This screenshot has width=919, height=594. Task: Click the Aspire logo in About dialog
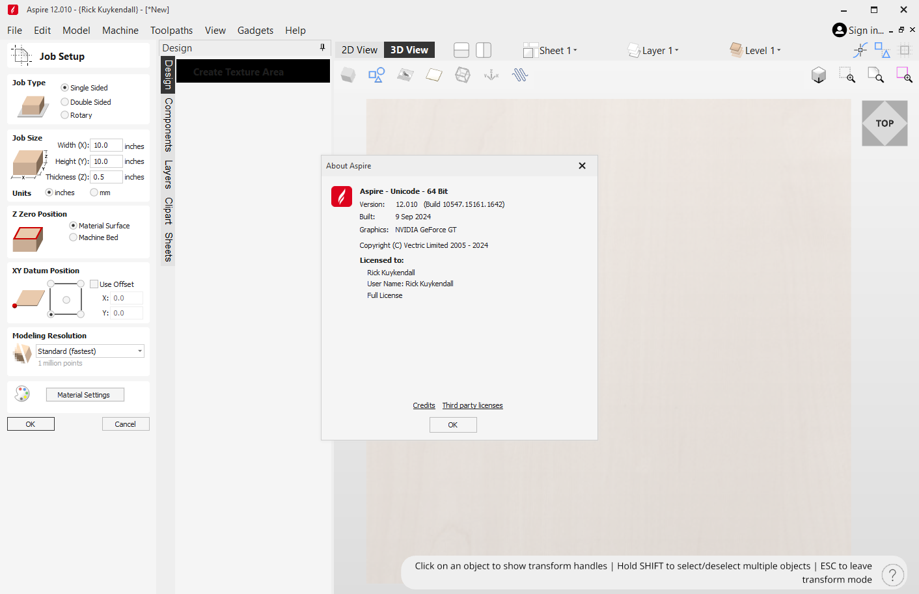342,196
